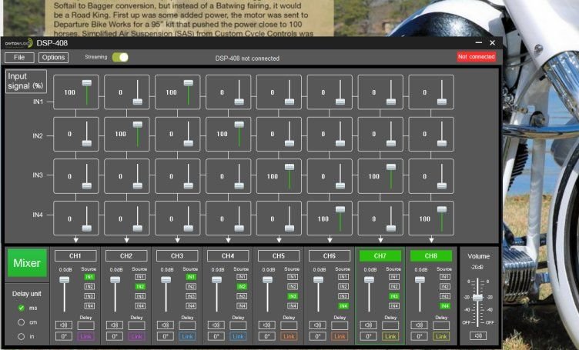Click the CH2 phase 0° button
This screenshot has width=579, height=350.
pos(115,336)
